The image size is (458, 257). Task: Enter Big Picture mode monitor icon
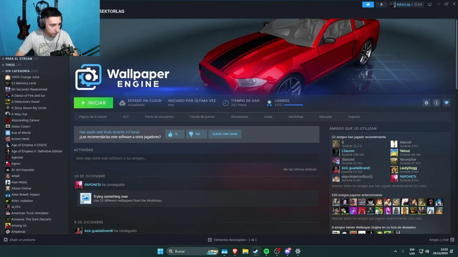pos(430,4)
